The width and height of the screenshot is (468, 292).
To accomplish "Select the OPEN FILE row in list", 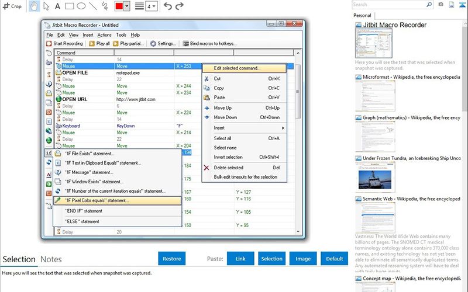I will coord(174,72).
